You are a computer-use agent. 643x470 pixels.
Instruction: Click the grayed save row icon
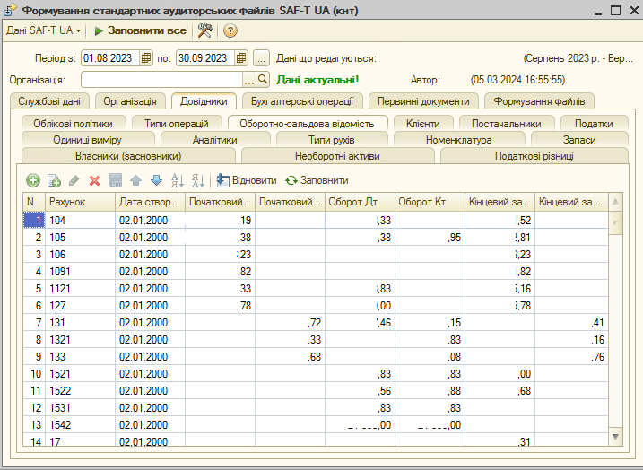(115, 180)
